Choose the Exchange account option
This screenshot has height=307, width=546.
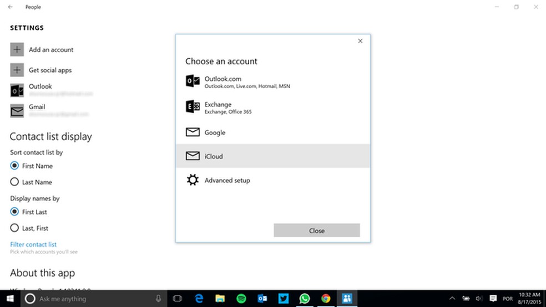[273, 107]
